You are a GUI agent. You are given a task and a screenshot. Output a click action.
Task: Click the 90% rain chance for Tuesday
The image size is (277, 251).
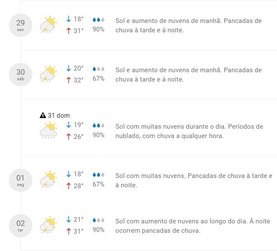pos(99,230)
